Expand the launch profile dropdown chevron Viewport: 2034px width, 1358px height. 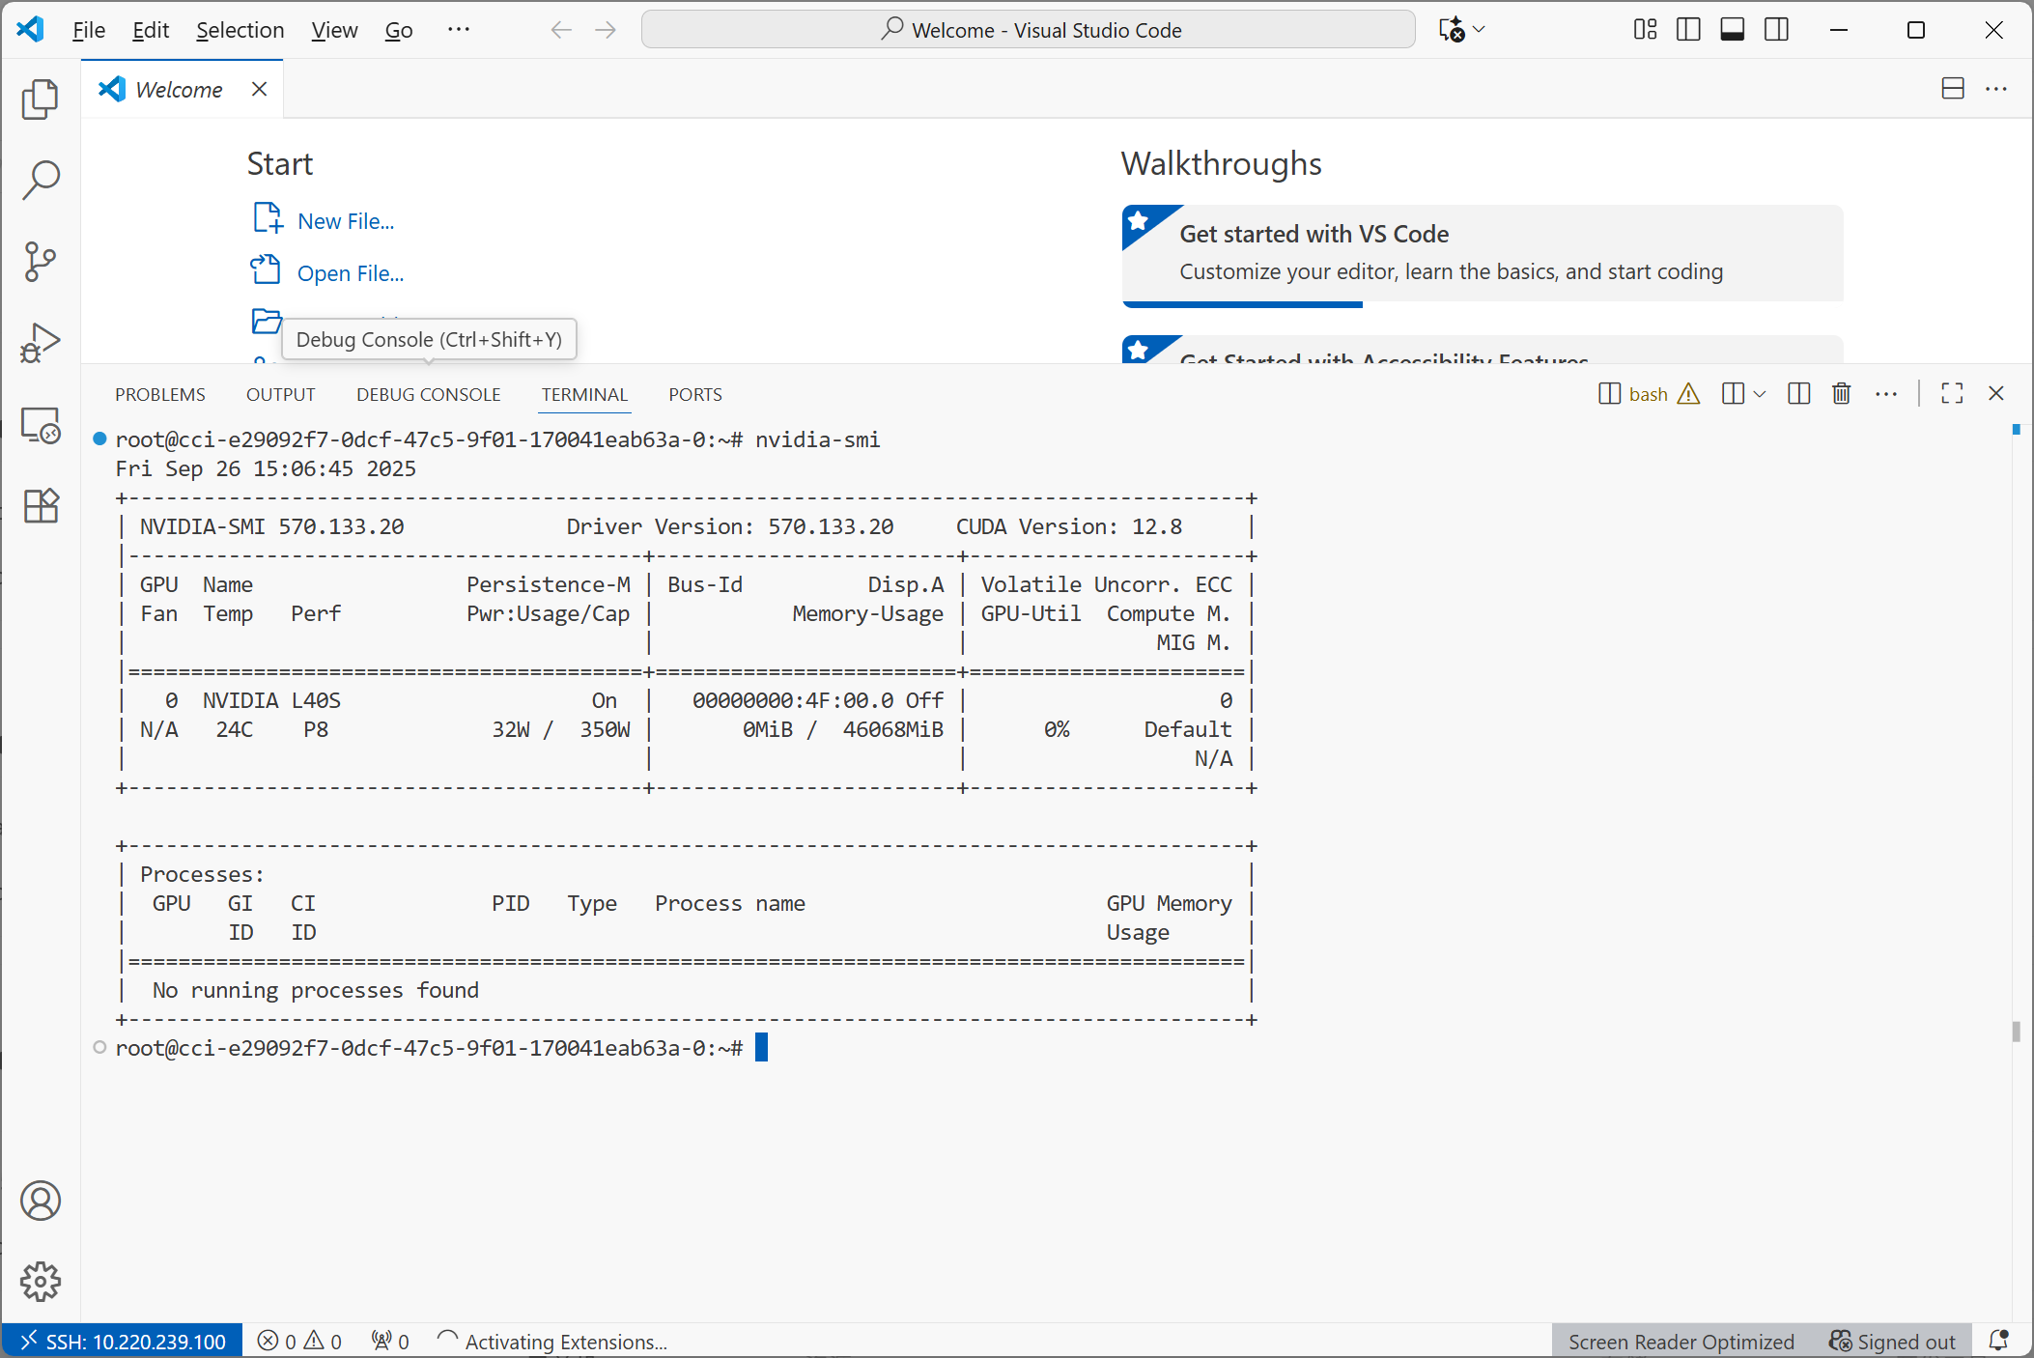[1759, 393]
